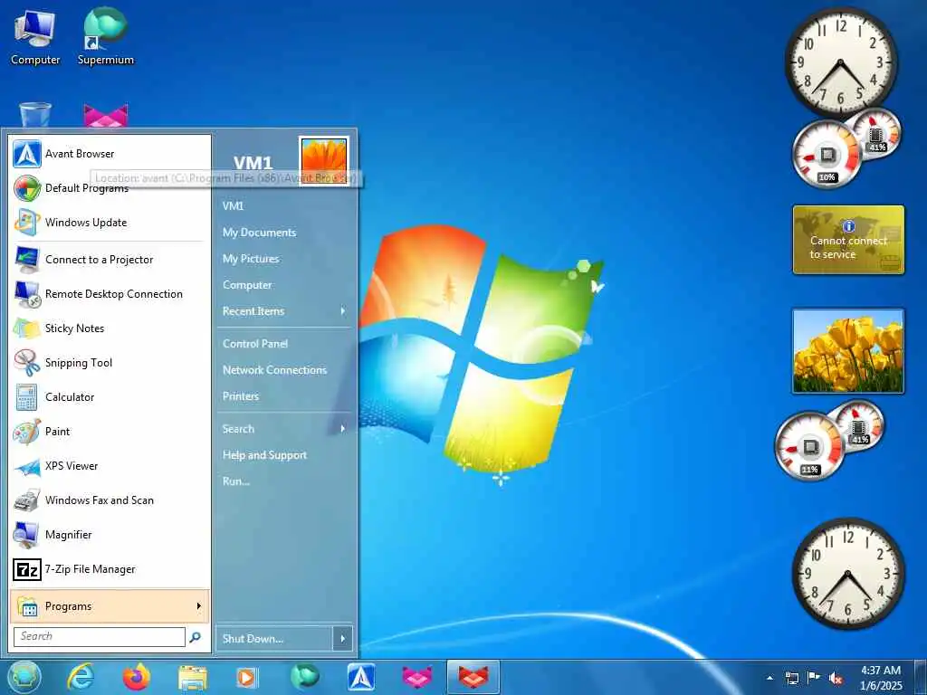This screenshot has height=695, width=927.
Task: Launch the Snipping Tool
Action: (110, 362)
